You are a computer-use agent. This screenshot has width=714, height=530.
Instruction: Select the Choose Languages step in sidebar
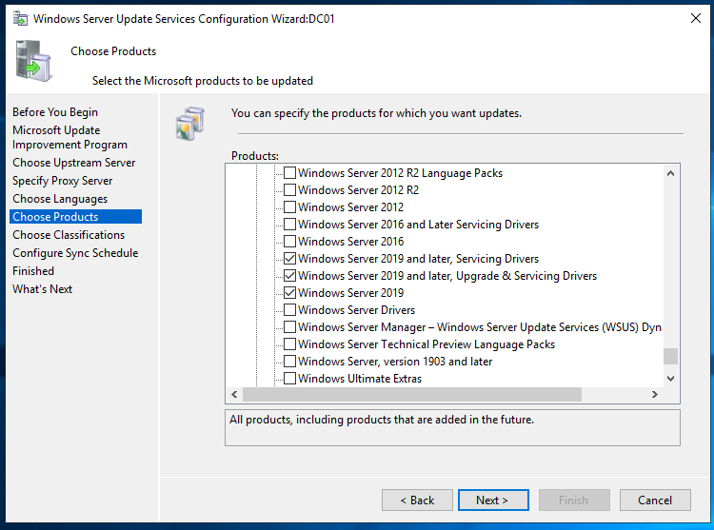(x=60, y=199)
